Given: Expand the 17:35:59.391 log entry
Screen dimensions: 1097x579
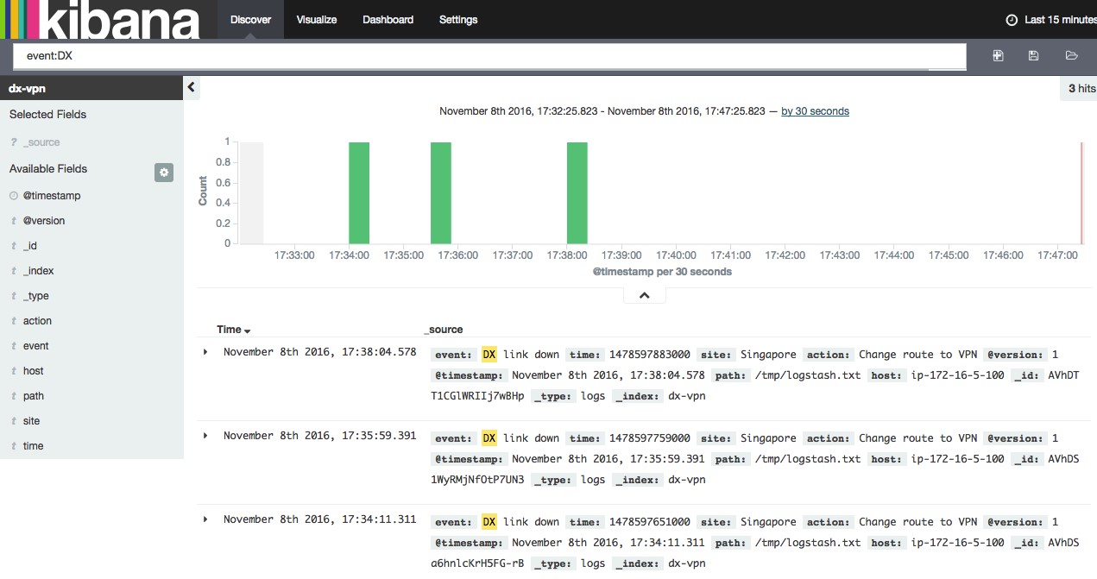Looking at the screenshot, I should [x=205, y=436].
